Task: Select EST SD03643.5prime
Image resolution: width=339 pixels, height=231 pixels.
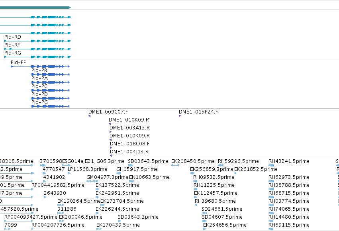Action: tap(148, 161)
